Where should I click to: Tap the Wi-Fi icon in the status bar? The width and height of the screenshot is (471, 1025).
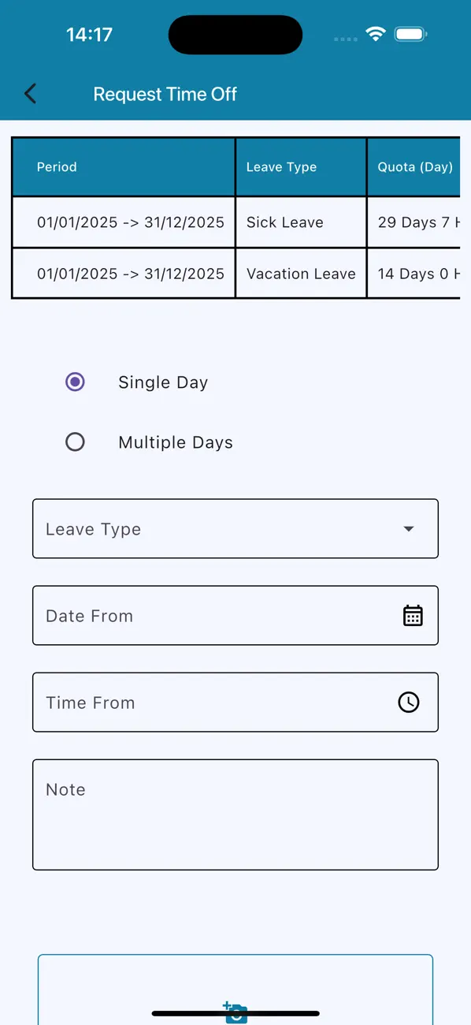pos(376,34)
